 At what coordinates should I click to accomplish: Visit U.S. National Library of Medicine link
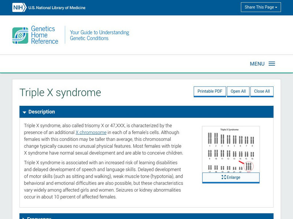[x=57, y=8]
